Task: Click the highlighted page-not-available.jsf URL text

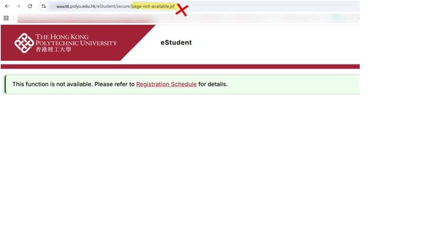Action: [x=153, y=6]
